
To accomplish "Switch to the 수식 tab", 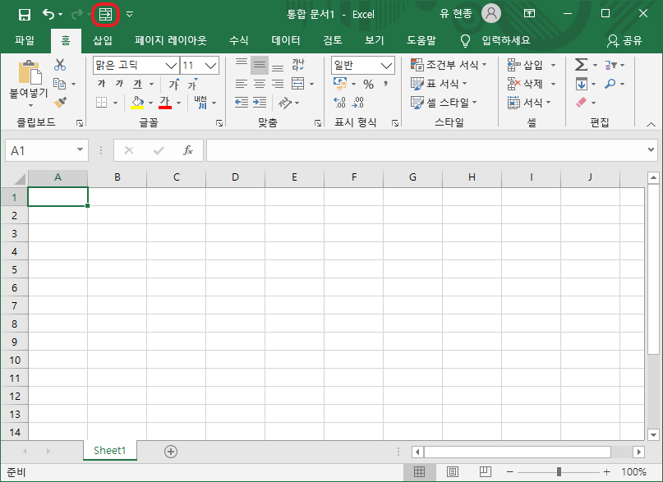I will pos(239,40).
